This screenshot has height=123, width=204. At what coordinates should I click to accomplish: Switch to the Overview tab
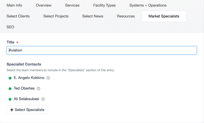pyautogui.click(x=44, y=5)
